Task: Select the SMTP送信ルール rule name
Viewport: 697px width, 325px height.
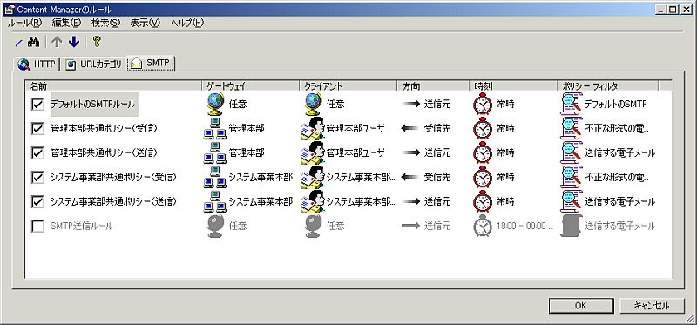Action: coord(81,227)
